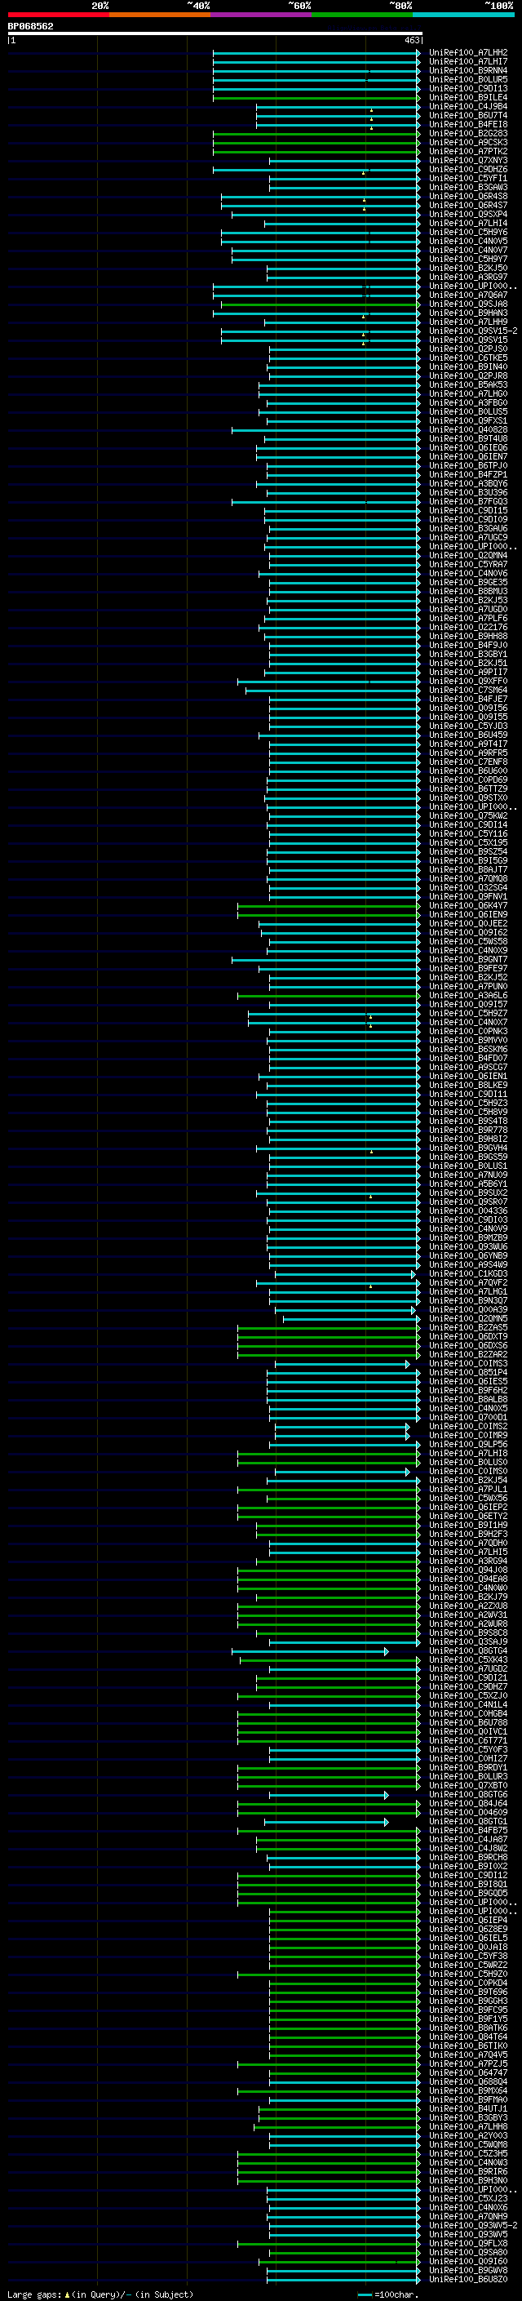Image resolution: width=522 pixels, height=2301 pixels.
Task: Click the UniRef100_C9DI13 label
Action: pyautogui.click(x=468, y=88)
